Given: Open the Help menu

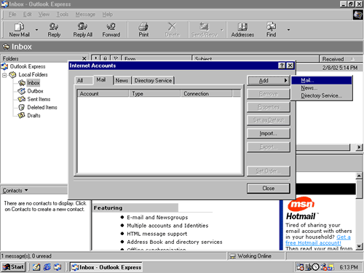Looking at the screenshot, I should 107,15.
